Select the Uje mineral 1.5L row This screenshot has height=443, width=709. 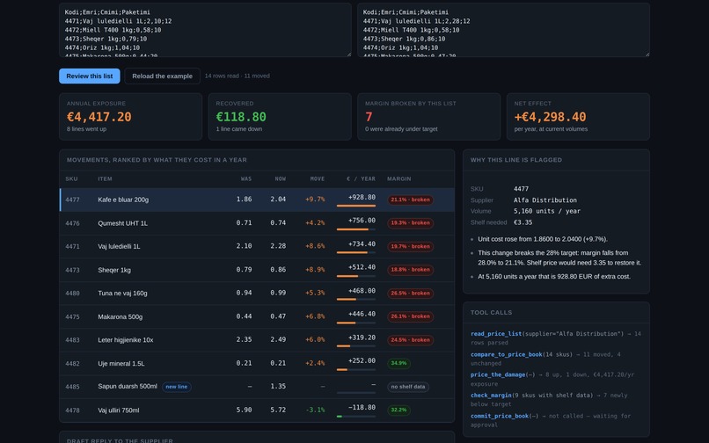pyautogui.click(x=257, y=363)
